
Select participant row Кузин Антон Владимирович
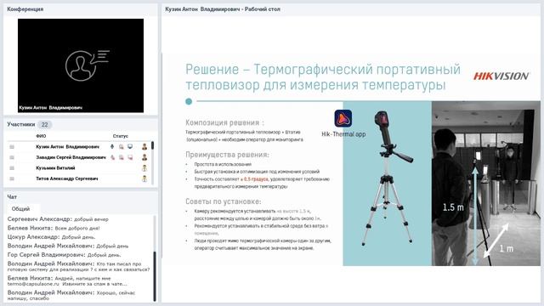[x=80, y=147]
